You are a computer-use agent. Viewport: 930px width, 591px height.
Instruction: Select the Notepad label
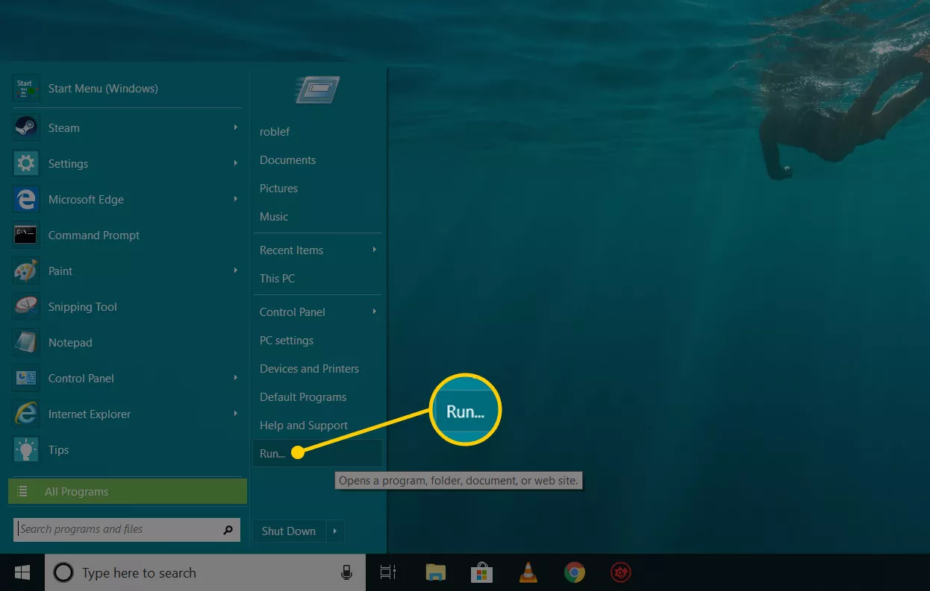tap(70, 343)
